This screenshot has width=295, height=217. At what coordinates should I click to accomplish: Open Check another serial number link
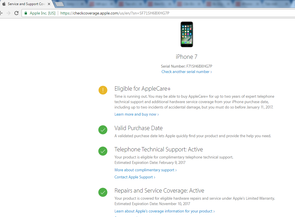tap(186, 72)
